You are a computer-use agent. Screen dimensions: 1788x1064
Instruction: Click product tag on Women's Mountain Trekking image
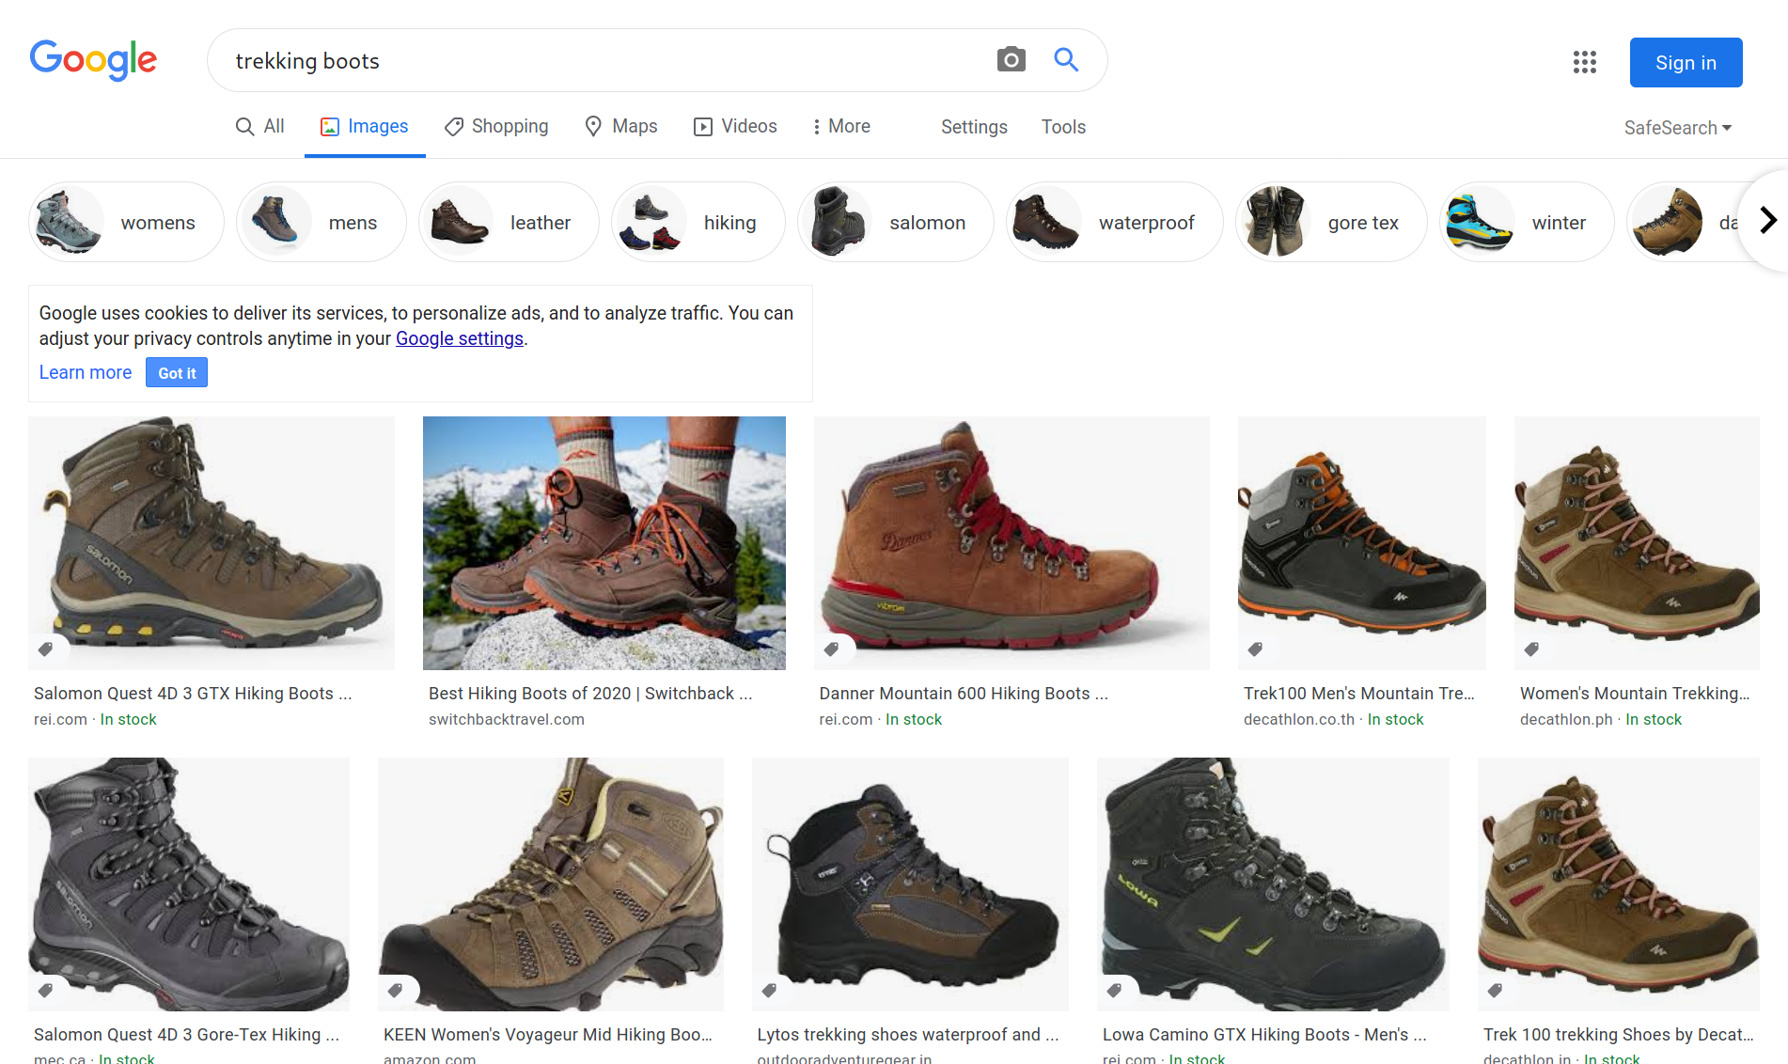[x=1531, y=649]
